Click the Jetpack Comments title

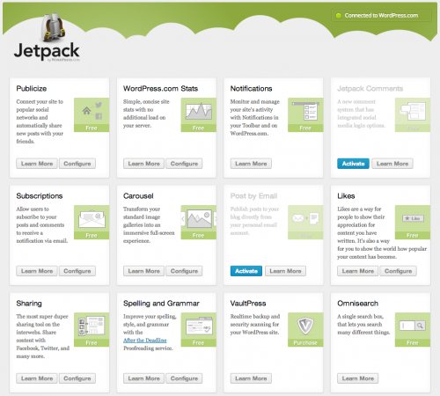pos(370,89)
